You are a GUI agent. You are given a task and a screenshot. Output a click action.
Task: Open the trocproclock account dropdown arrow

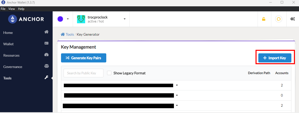(x=125, y=19)
